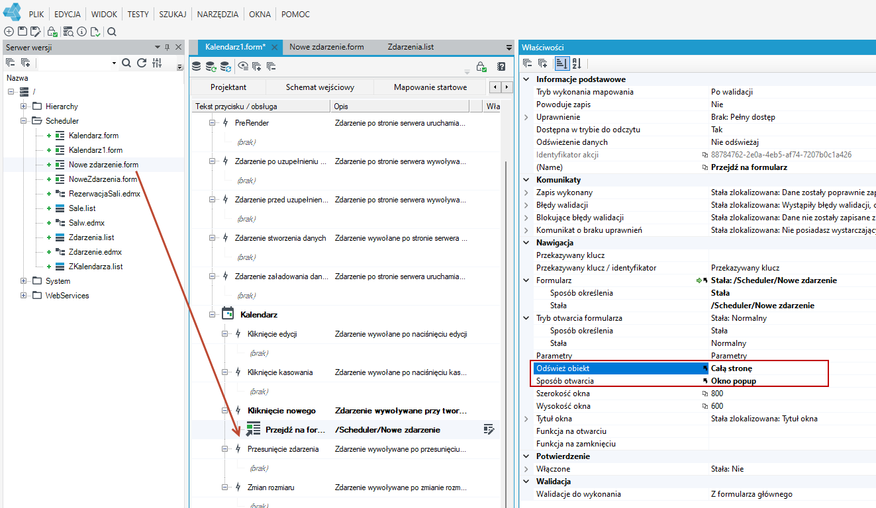Open the Schemat wejściowy view tab
This screenshot has height=508, width=876.
(320, 87)
